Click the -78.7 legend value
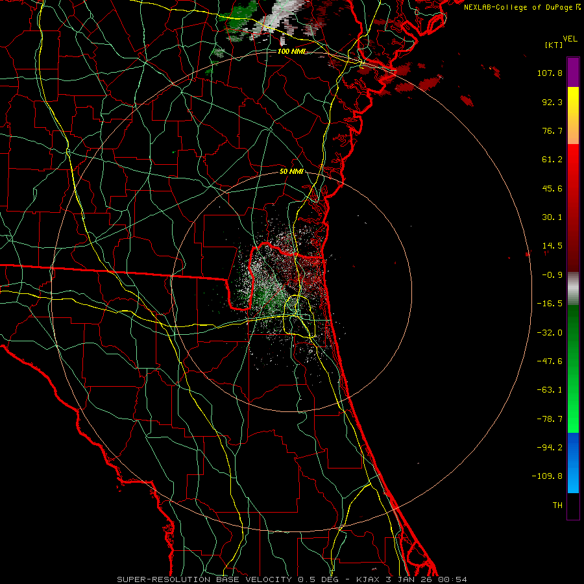The image size is (584, 584). (x=550, y=419)
